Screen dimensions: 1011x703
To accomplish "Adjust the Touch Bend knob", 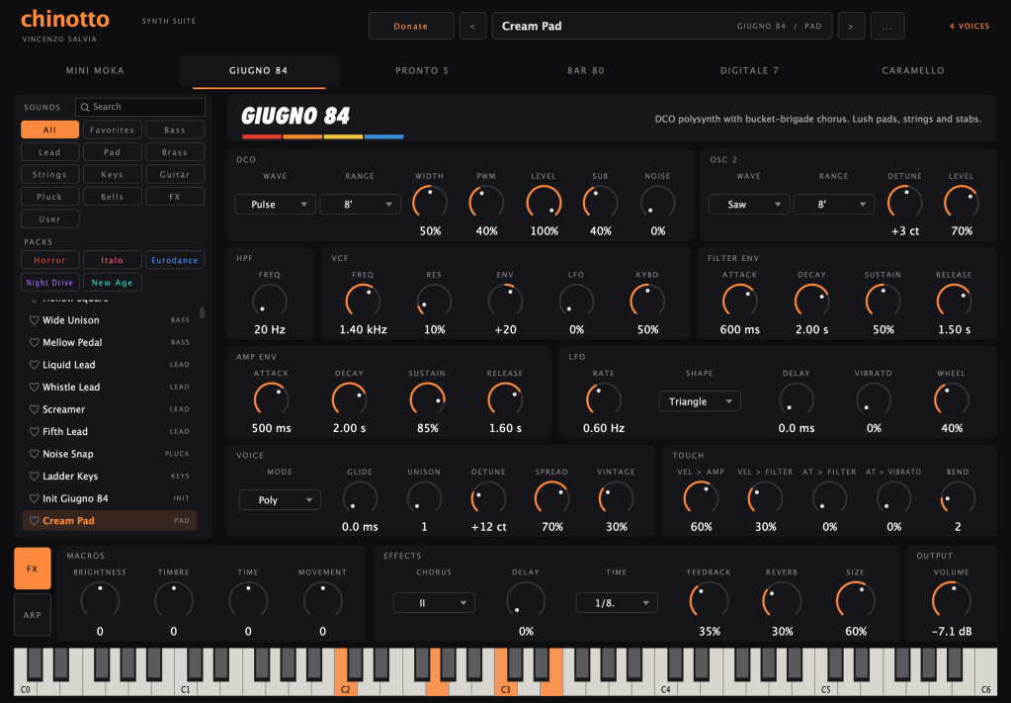I will pos(958,498).
